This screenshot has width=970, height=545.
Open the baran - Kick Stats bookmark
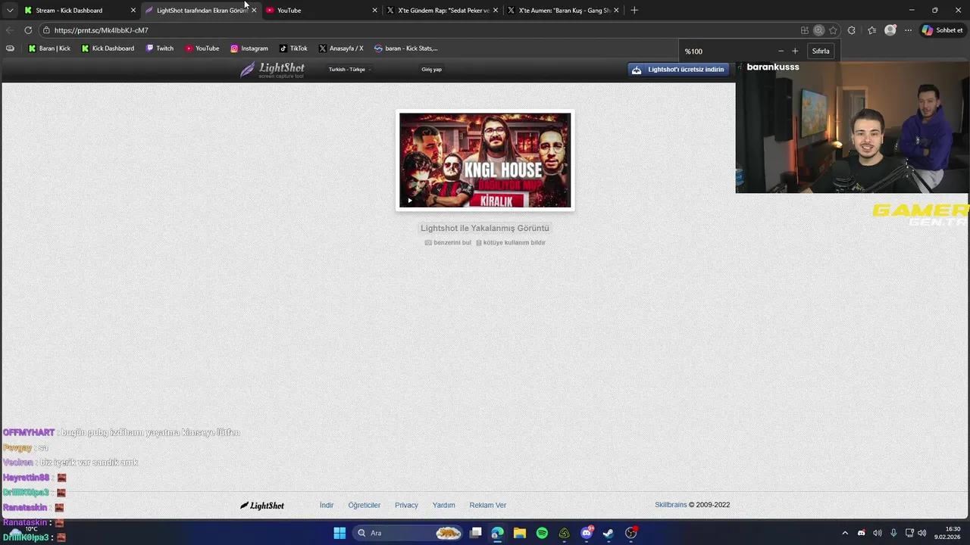pos(406,48)
